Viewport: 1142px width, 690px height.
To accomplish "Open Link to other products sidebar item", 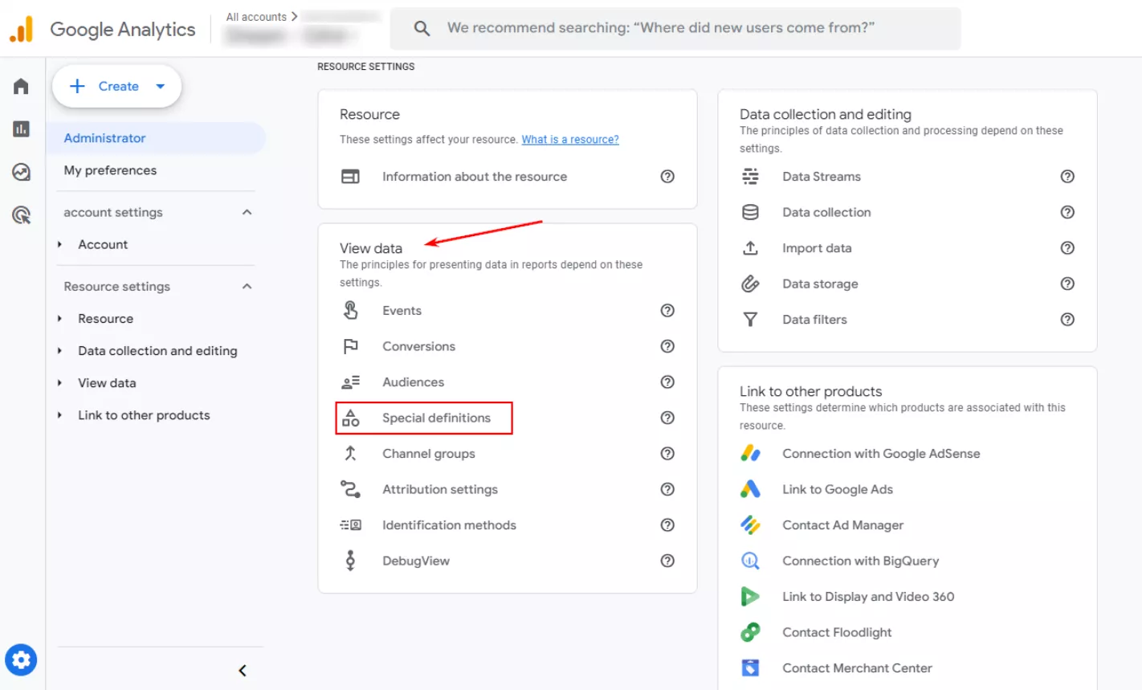I will pos(144,415).
